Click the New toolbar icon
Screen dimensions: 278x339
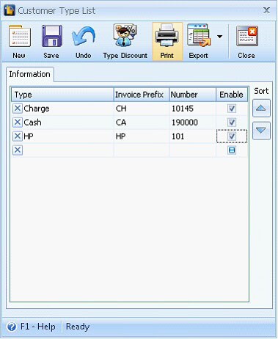pos(19,42)
